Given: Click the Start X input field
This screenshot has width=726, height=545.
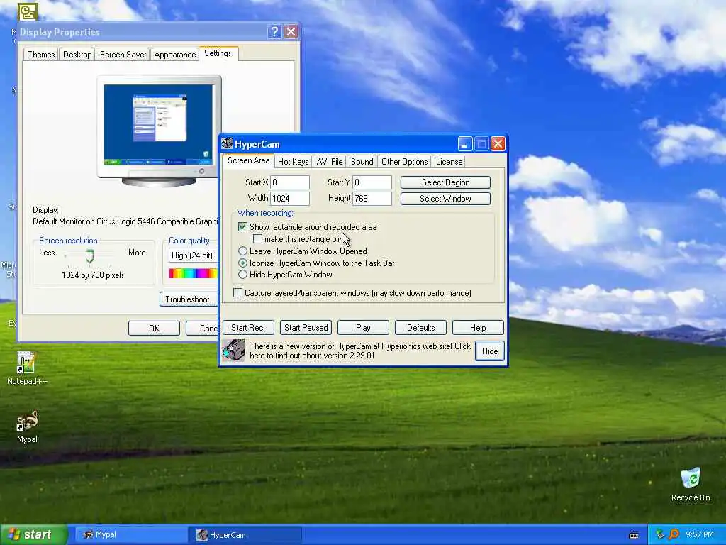Looking at the screenshot, I should coord(290,182).
